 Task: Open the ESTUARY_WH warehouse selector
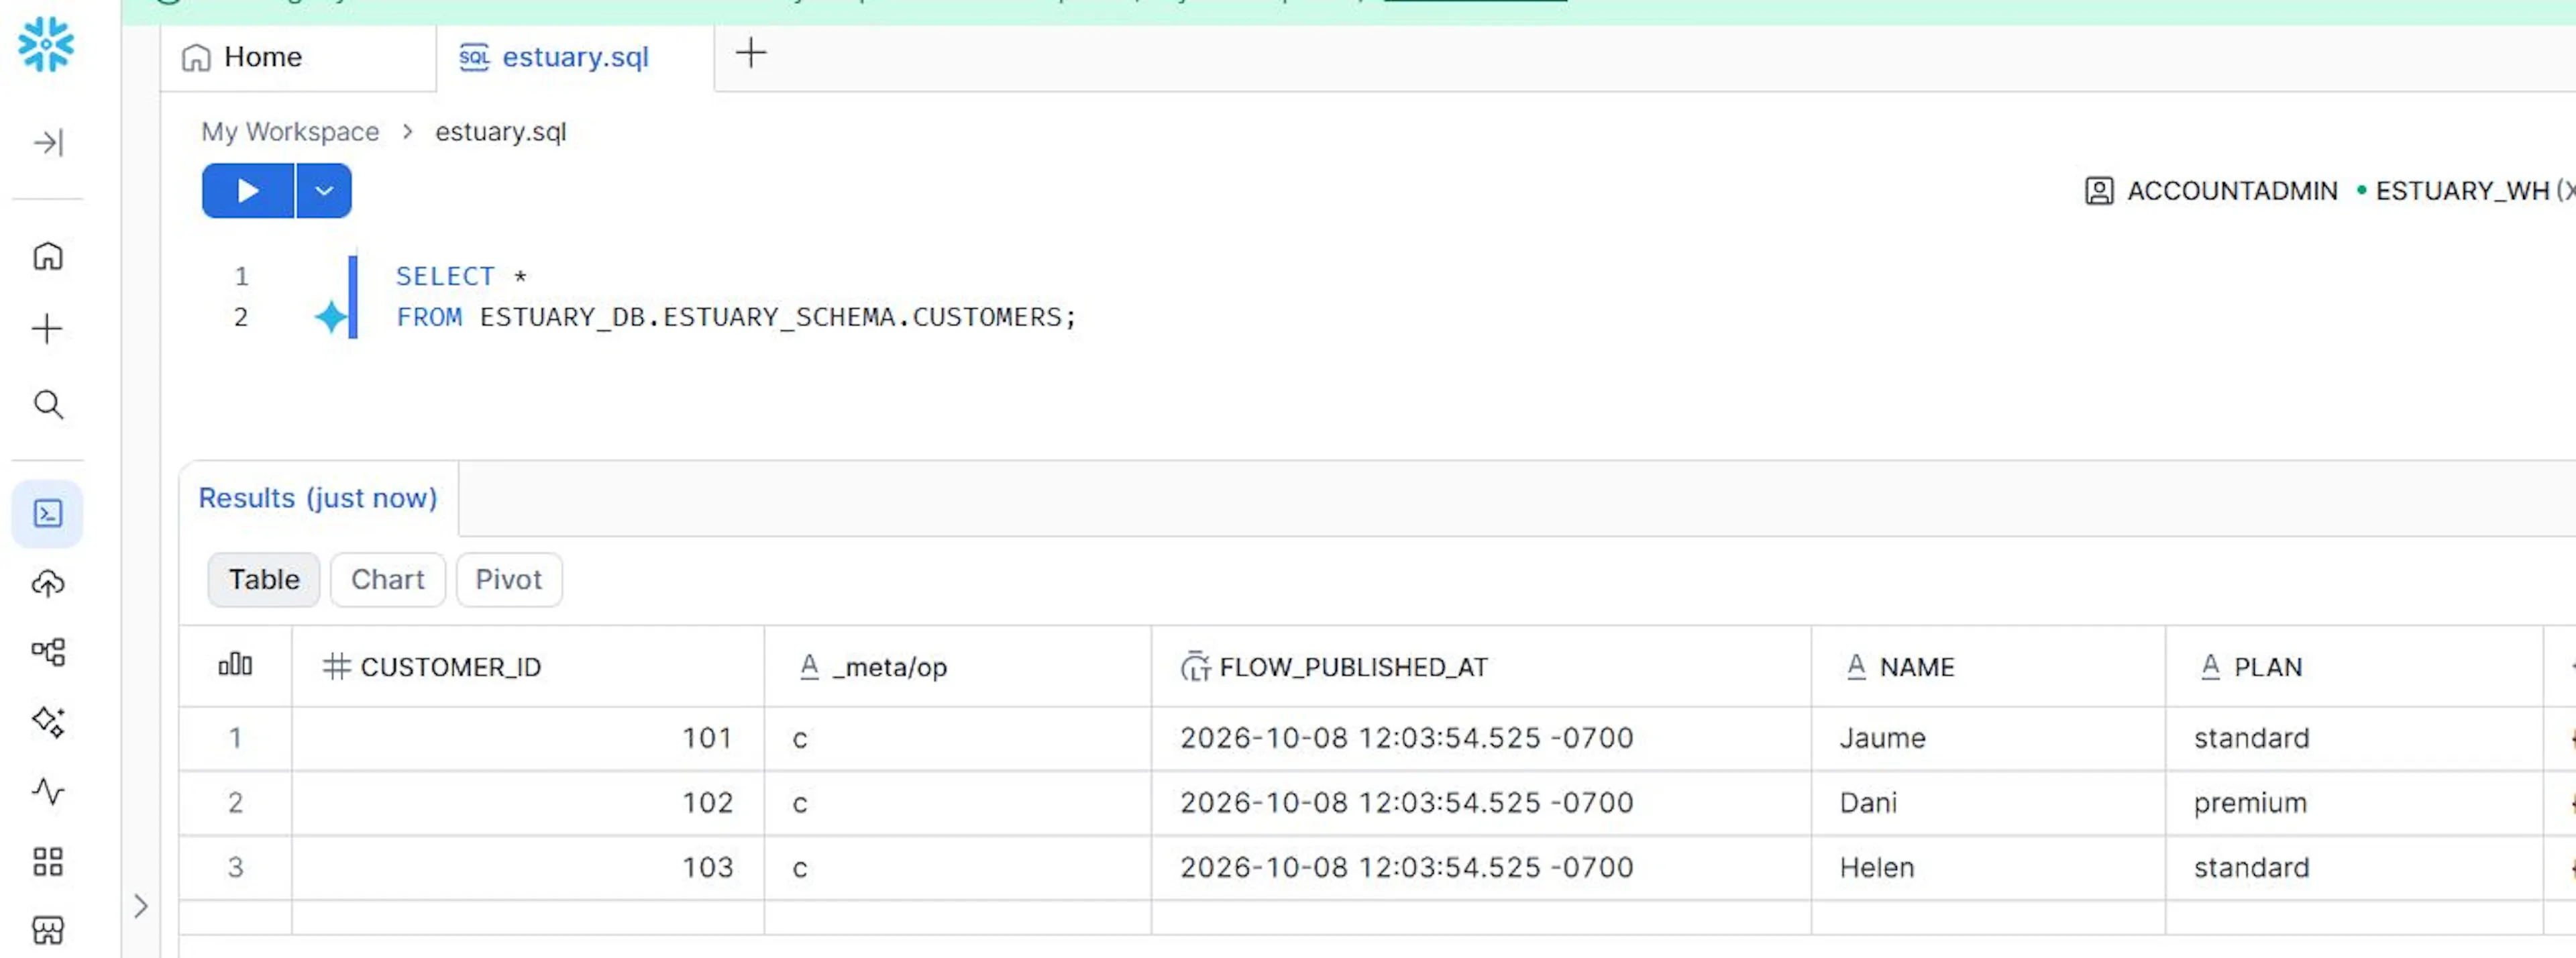click(x=2465, y=191)
